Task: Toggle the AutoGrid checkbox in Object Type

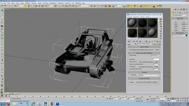Action: pos(183,20)
